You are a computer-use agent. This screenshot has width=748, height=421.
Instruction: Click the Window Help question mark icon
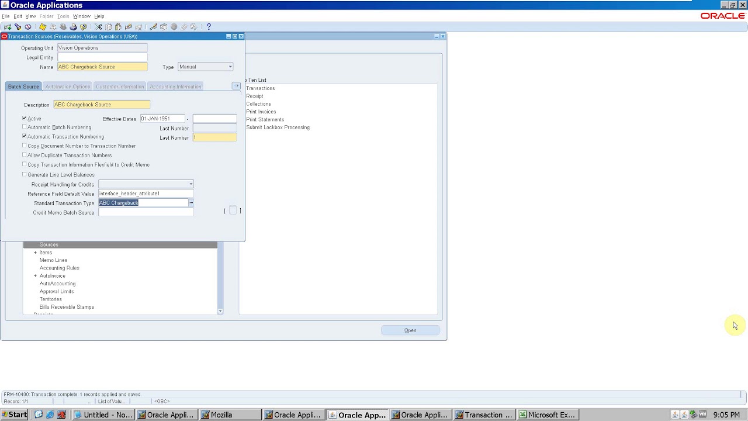coord(209,27)
